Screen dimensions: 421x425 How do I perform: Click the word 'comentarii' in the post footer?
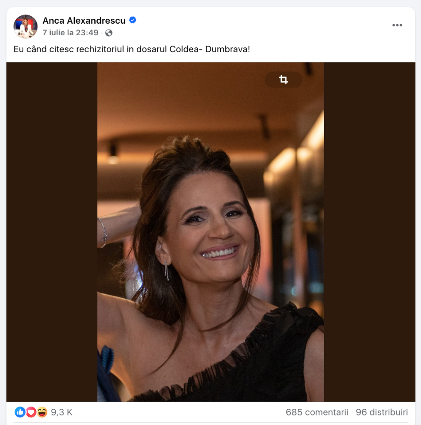point(326,412)
